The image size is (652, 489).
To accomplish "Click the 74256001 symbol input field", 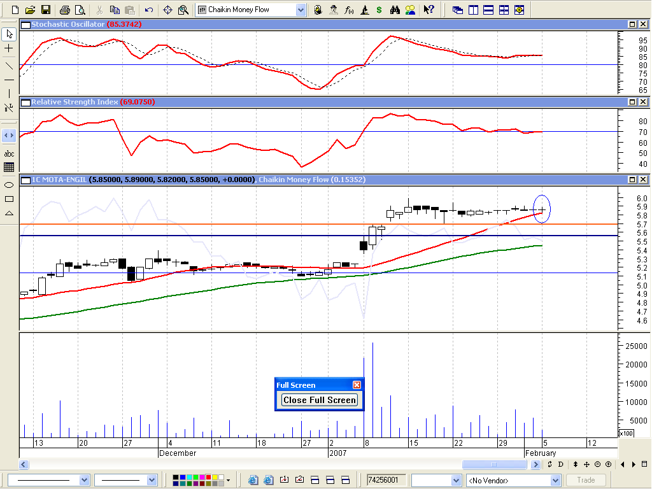I will coord(386,480).
